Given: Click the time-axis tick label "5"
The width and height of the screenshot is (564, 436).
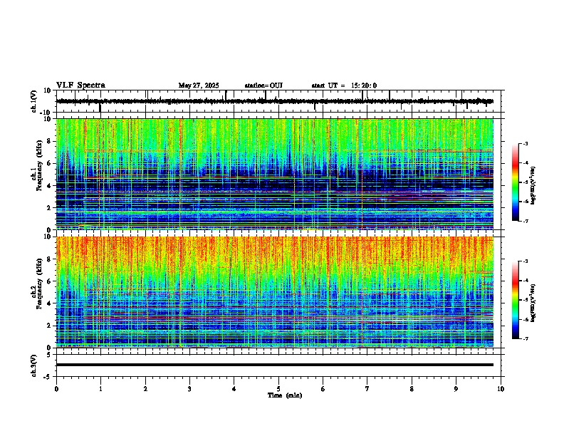Looking at the screenshot, I should tap(278, 389).
